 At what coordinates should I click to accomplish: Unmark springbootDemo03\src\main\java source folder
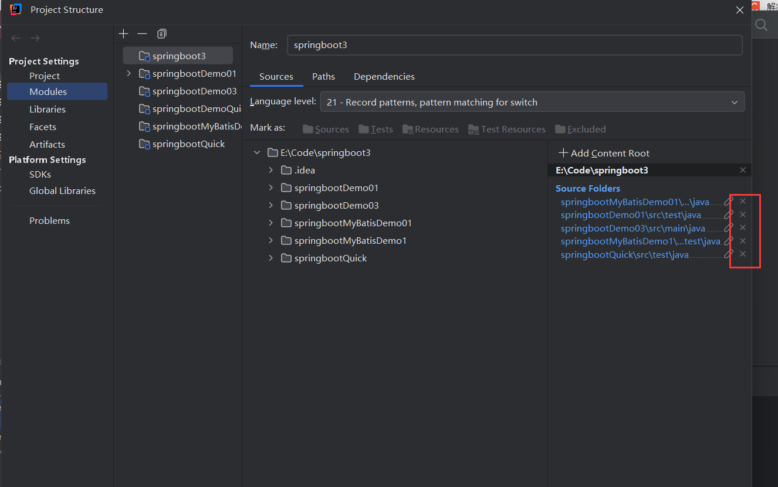[743, 227]
